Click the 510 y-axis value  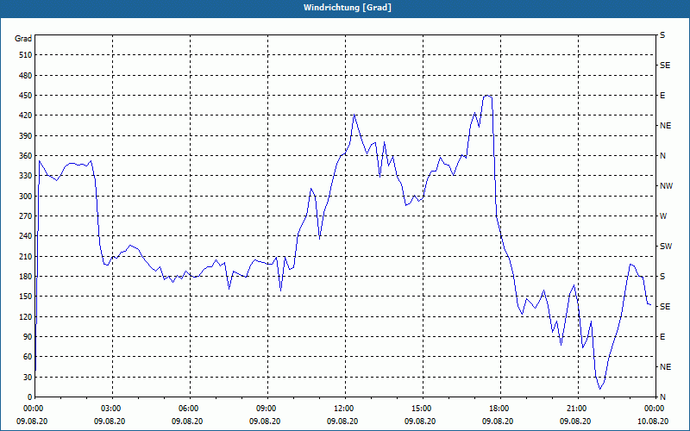pyautogui.click(x=26, y=55)
